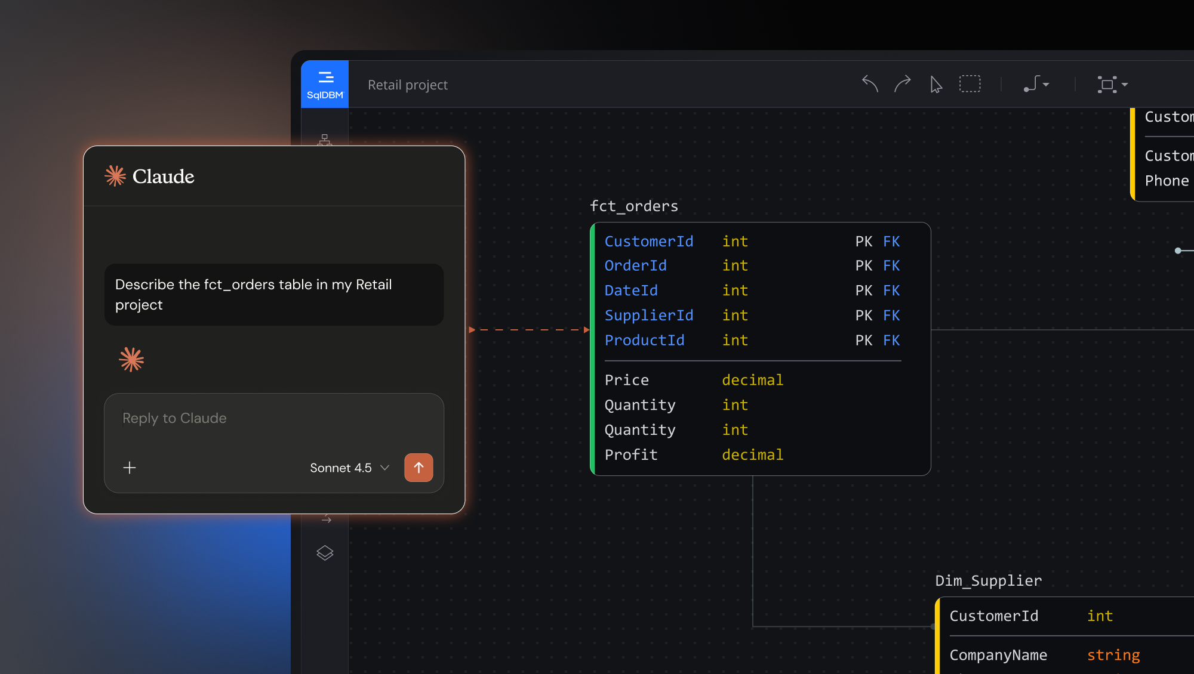
Task: Click the FK marker on CustomerId row
Action: pos(891,242)
